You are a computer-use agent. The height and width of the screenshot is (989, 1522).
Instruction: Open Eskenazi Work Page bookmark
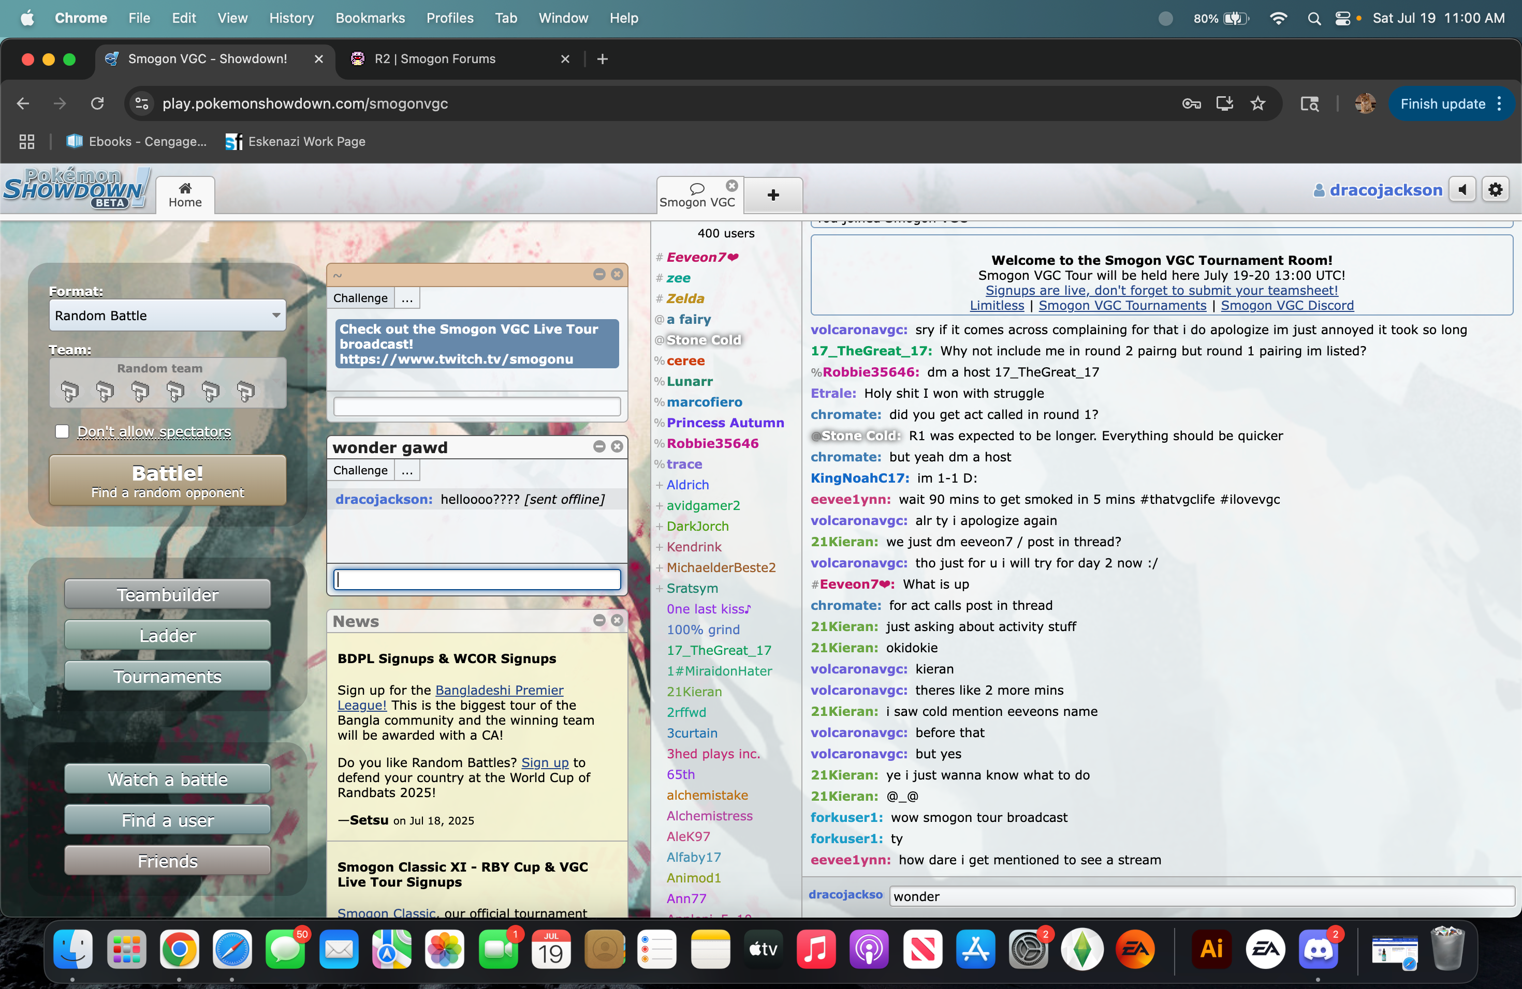[296, 142]
